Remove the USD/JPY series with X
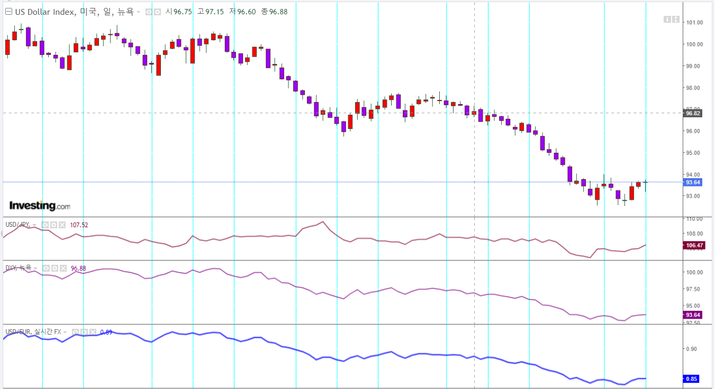This screenshot has height=389, width=715. 62,225
